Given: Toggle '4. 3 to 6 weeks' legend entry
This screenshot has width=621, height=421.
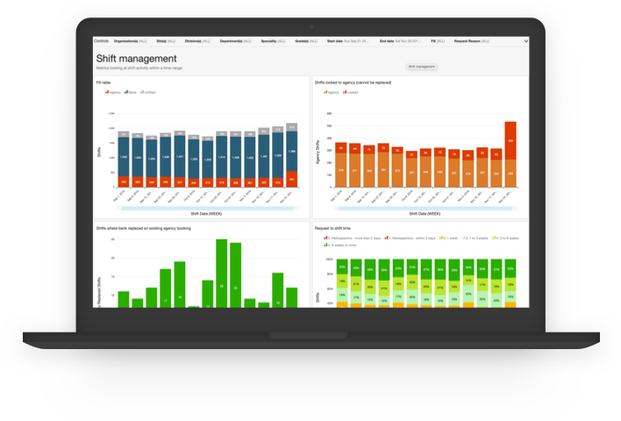Looking at the screenshot, I should 505,238.
